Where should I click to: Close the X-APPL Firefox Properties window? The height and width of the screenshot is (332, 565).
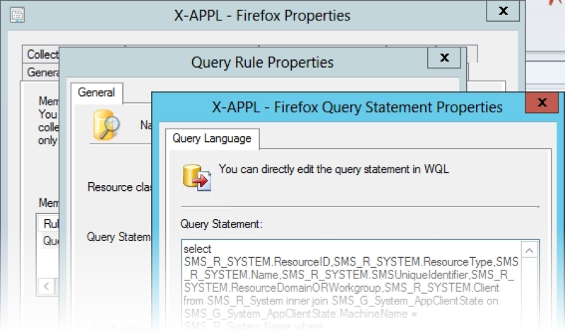click(504, 12)
